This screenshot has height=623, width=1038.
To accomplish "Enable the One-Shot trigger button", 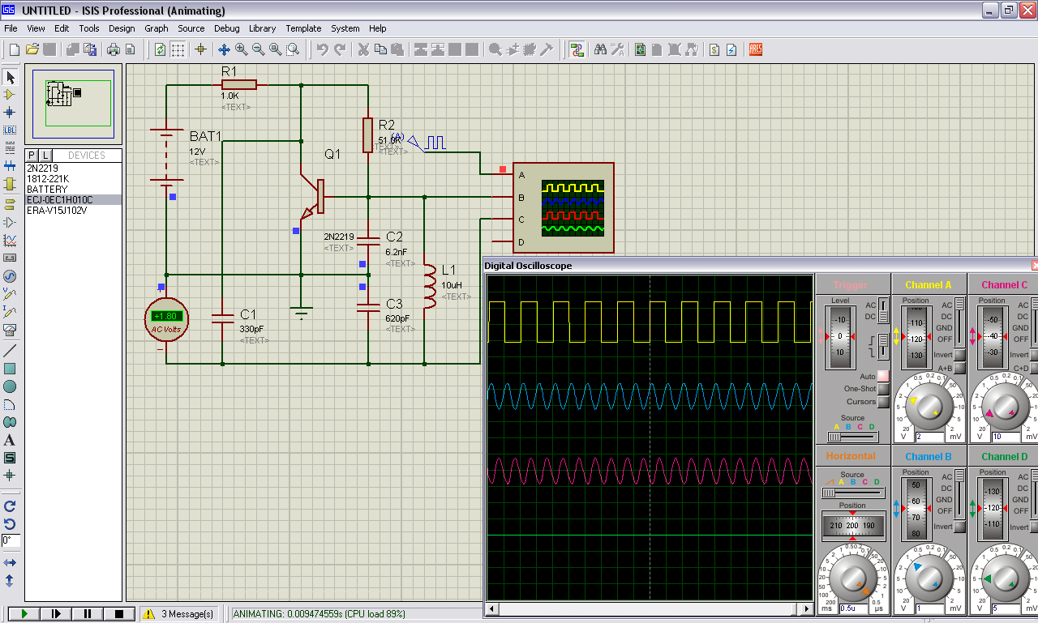I will [883, 389].
